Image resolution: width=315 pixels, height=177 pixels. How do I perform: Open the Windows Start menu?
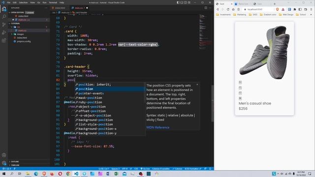point(4,174)
